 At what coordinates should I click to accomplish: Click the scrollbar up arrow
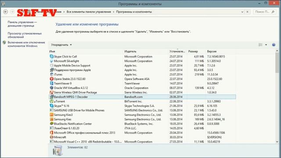[277, 51]
